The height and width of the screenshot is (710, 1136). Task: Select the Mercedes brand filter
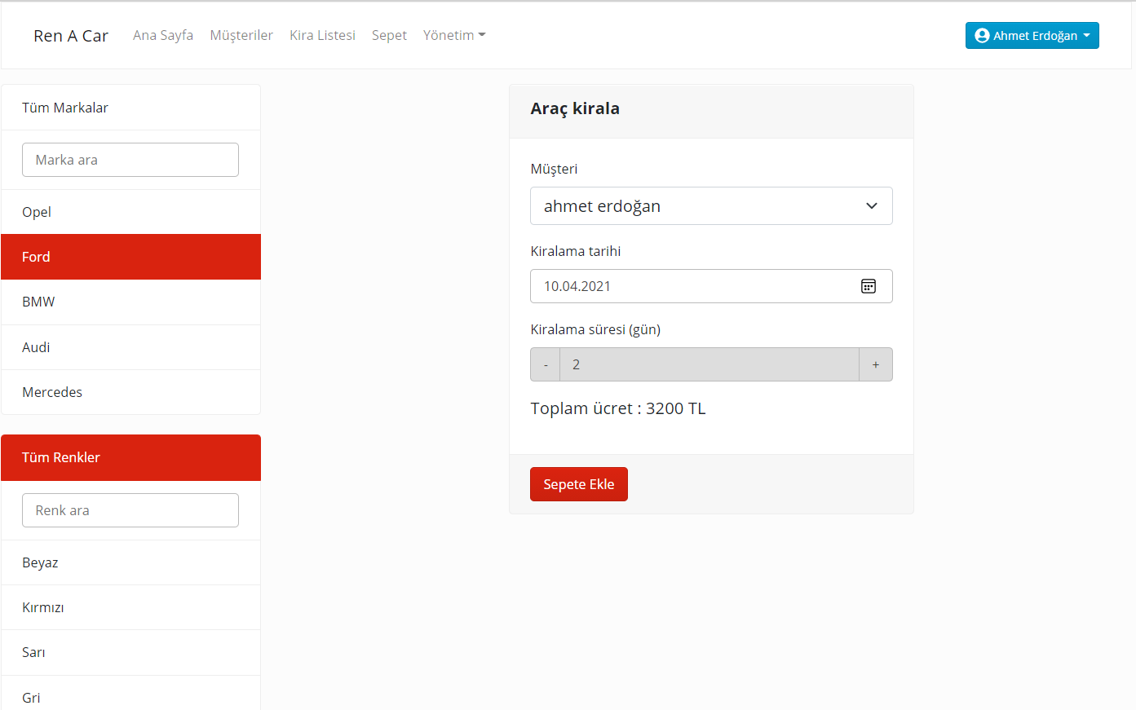tap(51, 392)
